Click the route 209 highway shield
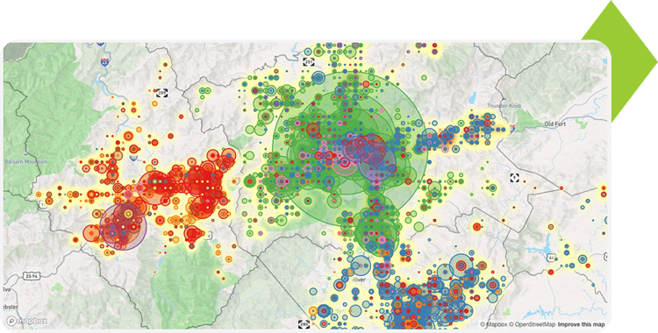658x333 pixels. click(x=162, y=93)
